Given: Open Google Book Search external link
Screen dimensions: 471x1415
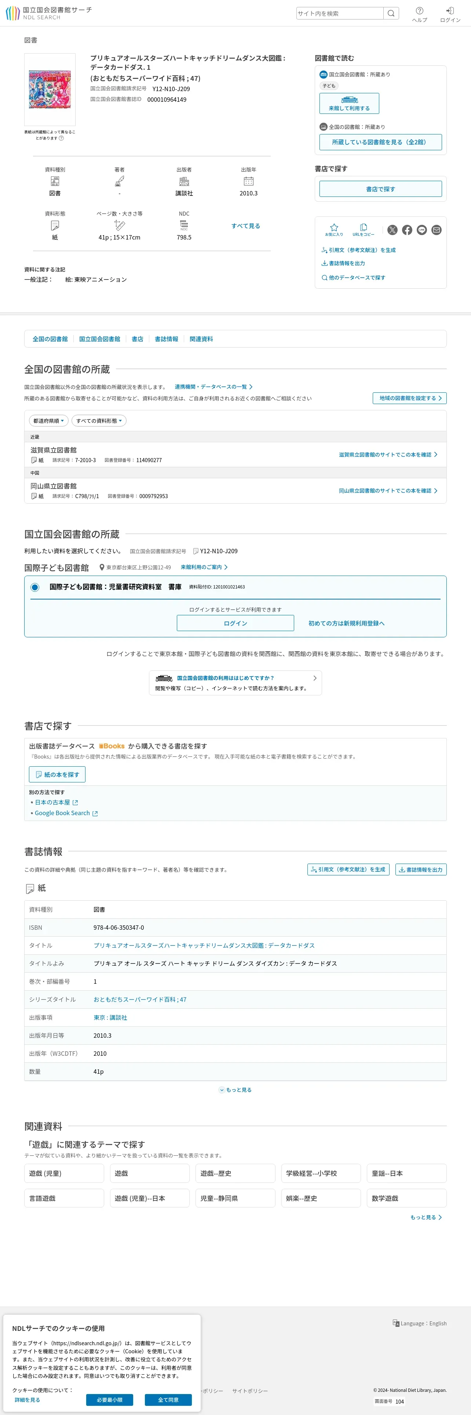Looking at the screenshot, I should (x=66, y=813).
